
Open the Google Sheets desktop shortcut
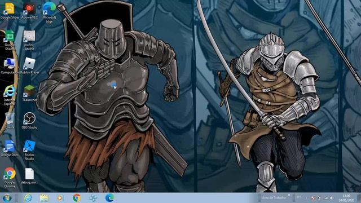pyautogui.click(x=10, y=40)
